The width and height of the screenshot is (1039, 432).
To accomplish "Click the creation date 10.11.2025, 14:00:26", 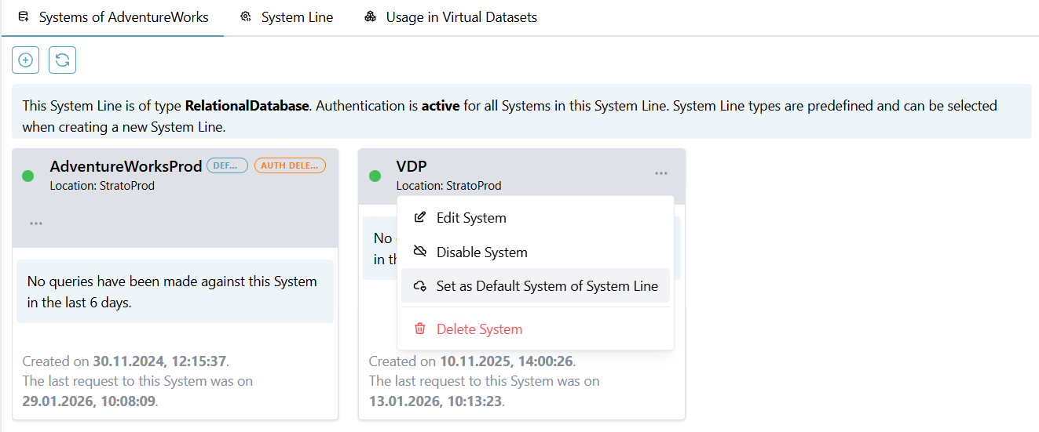I will coord(507,361).
